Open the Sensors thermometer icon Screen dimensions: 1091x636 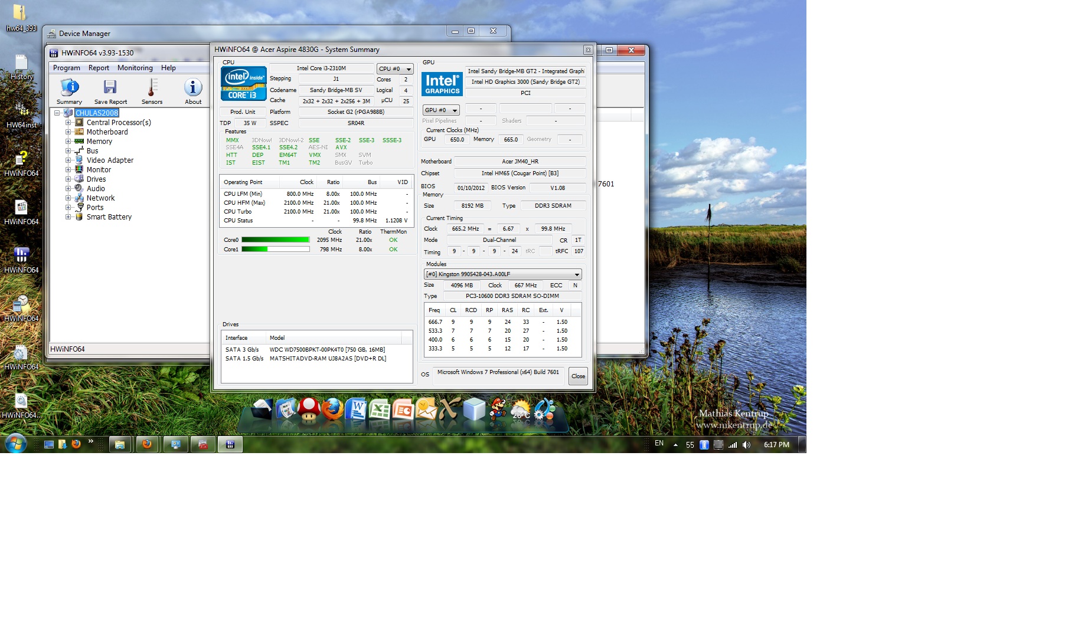pyautogui.click(x=152, y=88)
